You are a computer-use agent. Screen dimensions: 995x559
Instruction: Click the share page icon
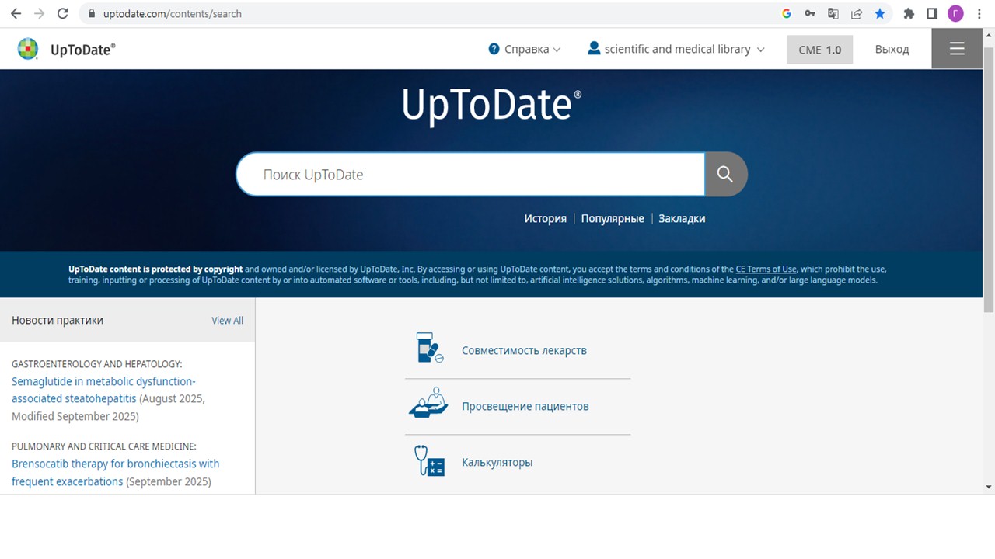click(857, 13)
